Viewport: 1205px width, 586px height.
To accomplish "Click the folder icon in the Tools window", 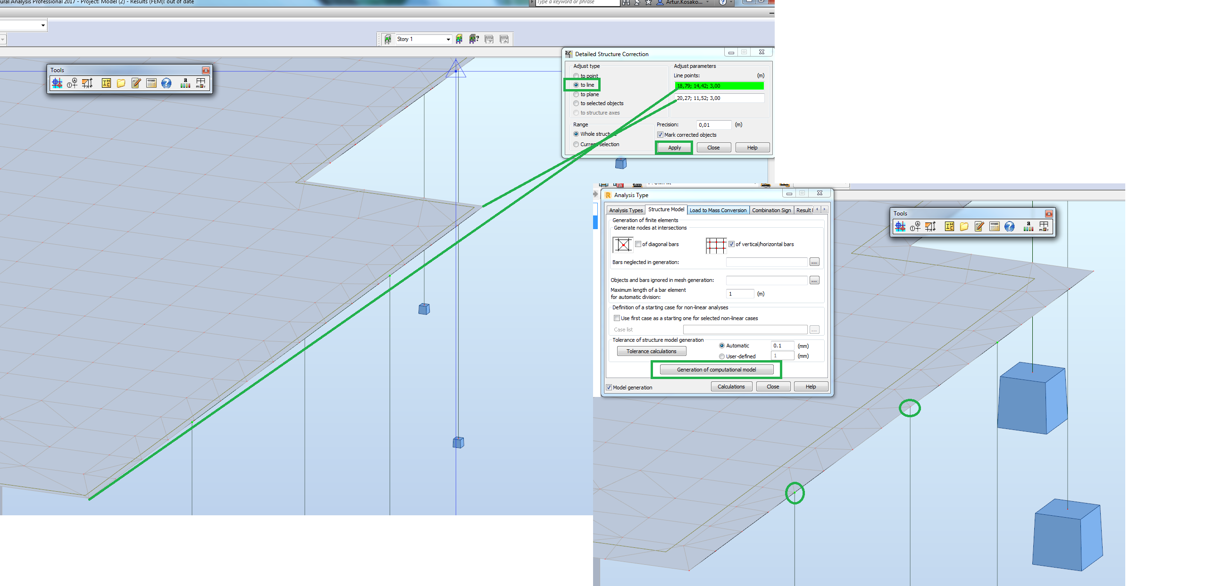I will pos(121,83).
